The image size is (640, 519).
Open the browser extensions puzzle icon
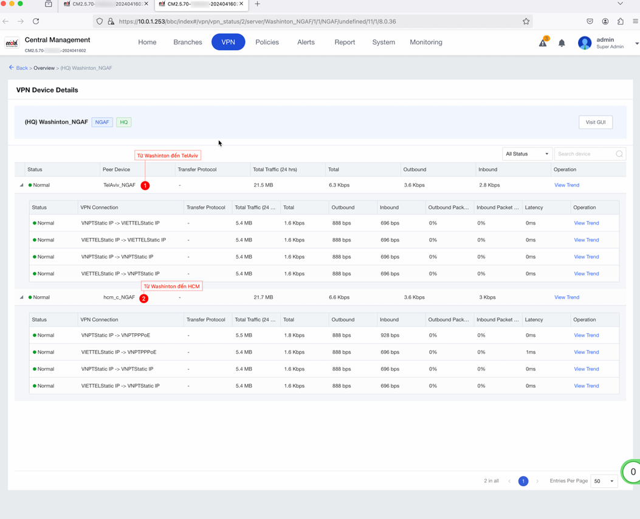(621, 21)
